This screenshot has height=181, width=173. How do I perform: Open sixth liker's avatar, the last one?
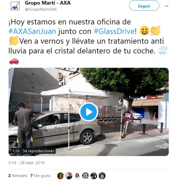(102, 176)
